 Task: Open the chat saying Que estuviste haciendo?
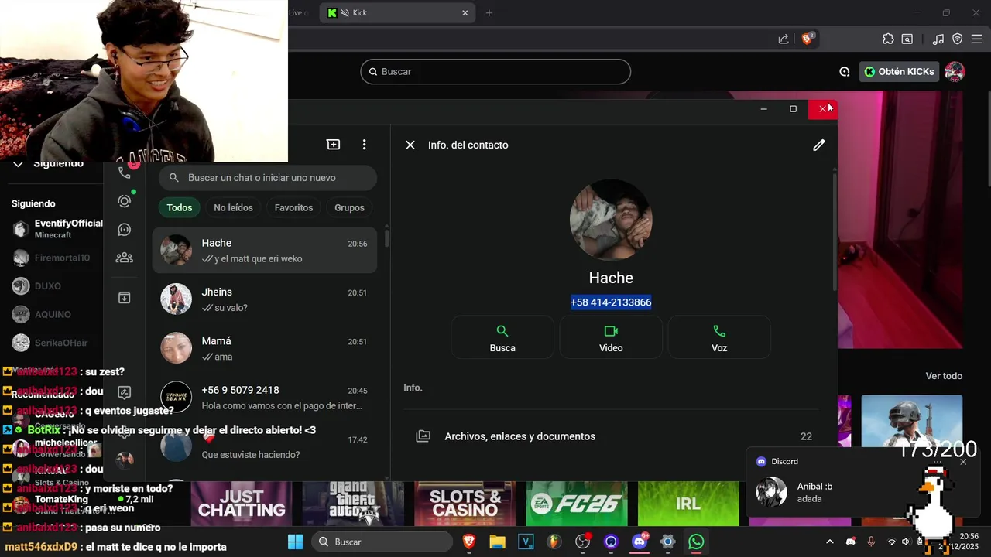click(265, 446)
